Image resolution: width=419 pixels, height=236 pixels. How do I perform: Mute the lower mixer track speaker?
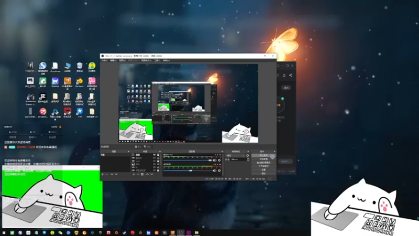pos(214,171)
